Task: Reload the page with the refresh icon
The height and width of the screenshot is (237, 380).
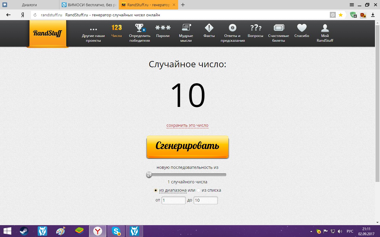Action: [35, 15]
